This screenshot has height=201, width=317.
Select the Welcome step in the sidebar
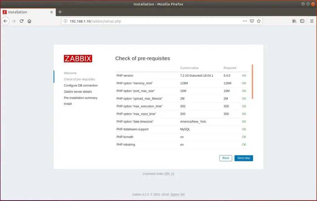70,73
